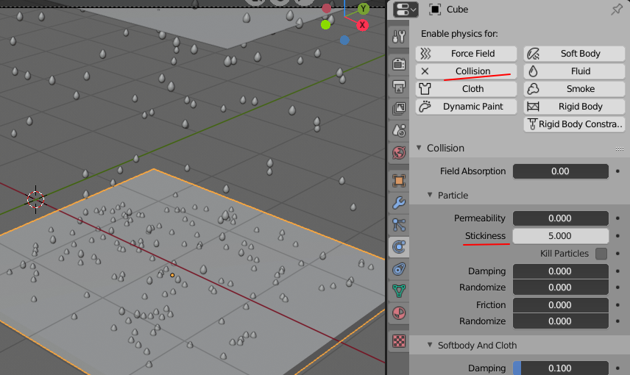
Task: Open the Render properties tab
Action: 399,64
